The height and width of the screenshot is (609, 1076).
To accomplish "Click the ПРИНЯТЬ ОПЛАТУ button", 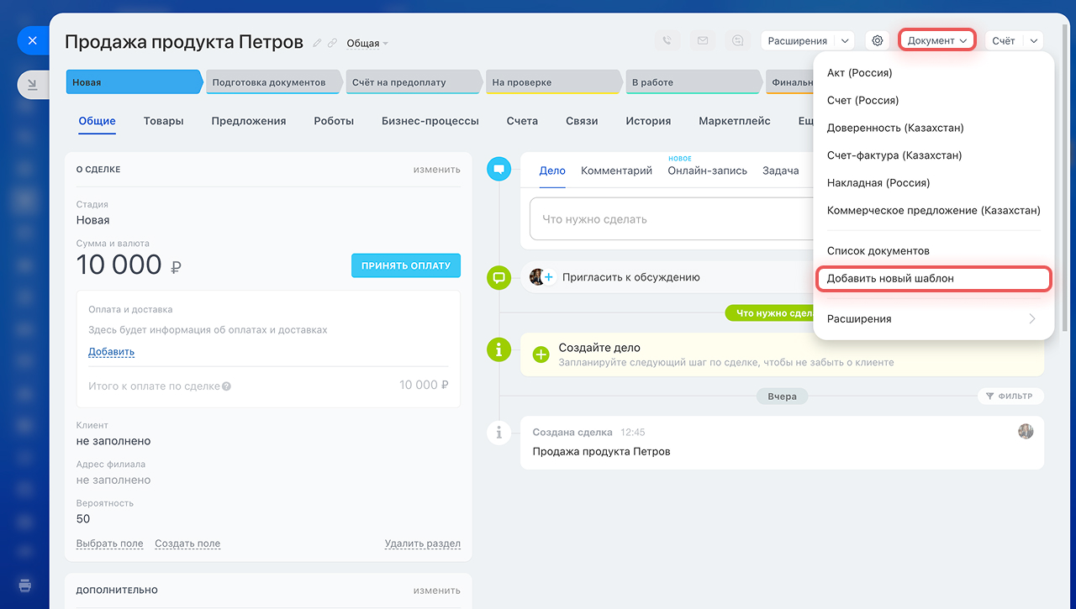I will (x=406, y=265).
